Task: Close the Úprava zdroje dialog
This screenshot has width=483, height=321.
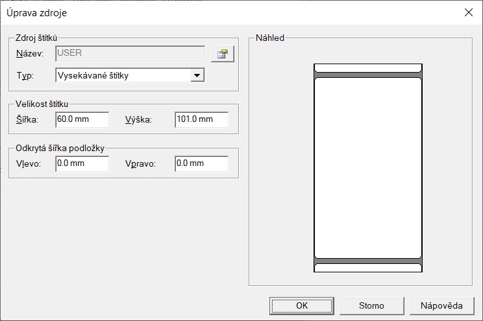Action: point(468,12)
